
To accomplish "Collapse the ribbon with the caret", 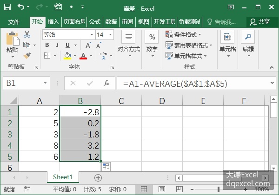I will tap(272, 67).
